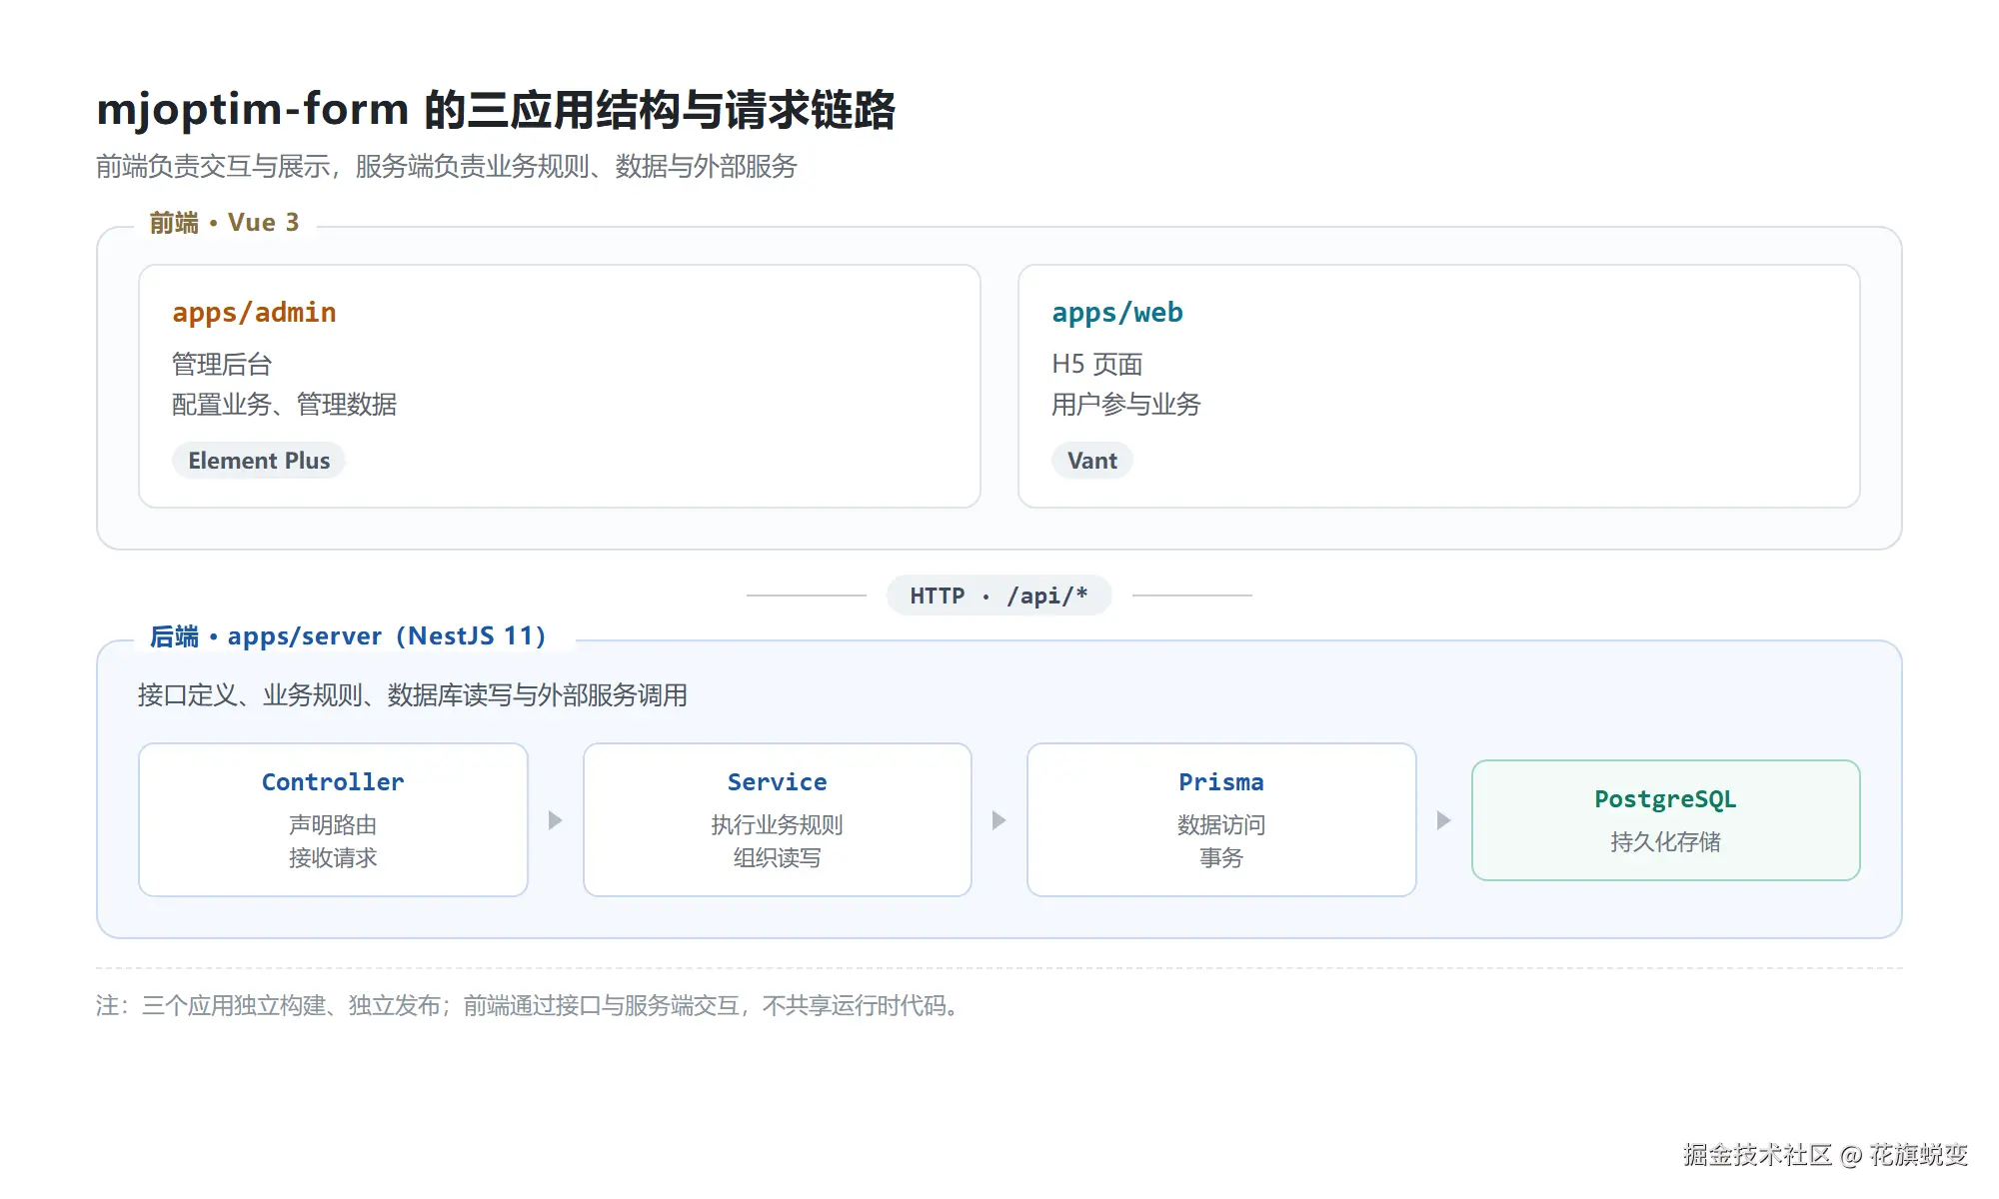
Task: Click 执行业务规则 under Service
Action: [x=778, y=825]
